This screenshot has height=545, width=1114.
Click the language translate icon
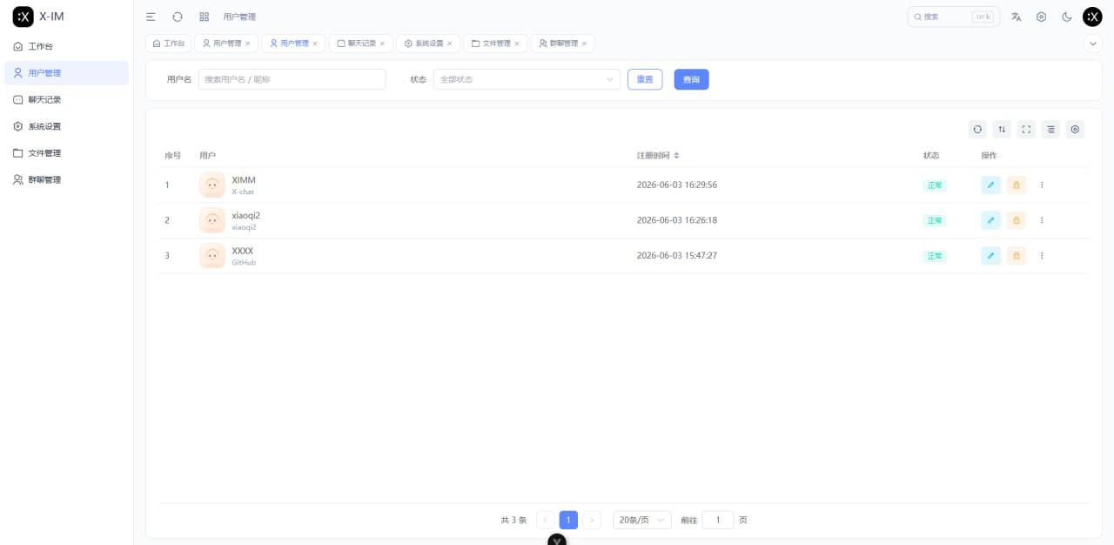[x=1017, y=17]
